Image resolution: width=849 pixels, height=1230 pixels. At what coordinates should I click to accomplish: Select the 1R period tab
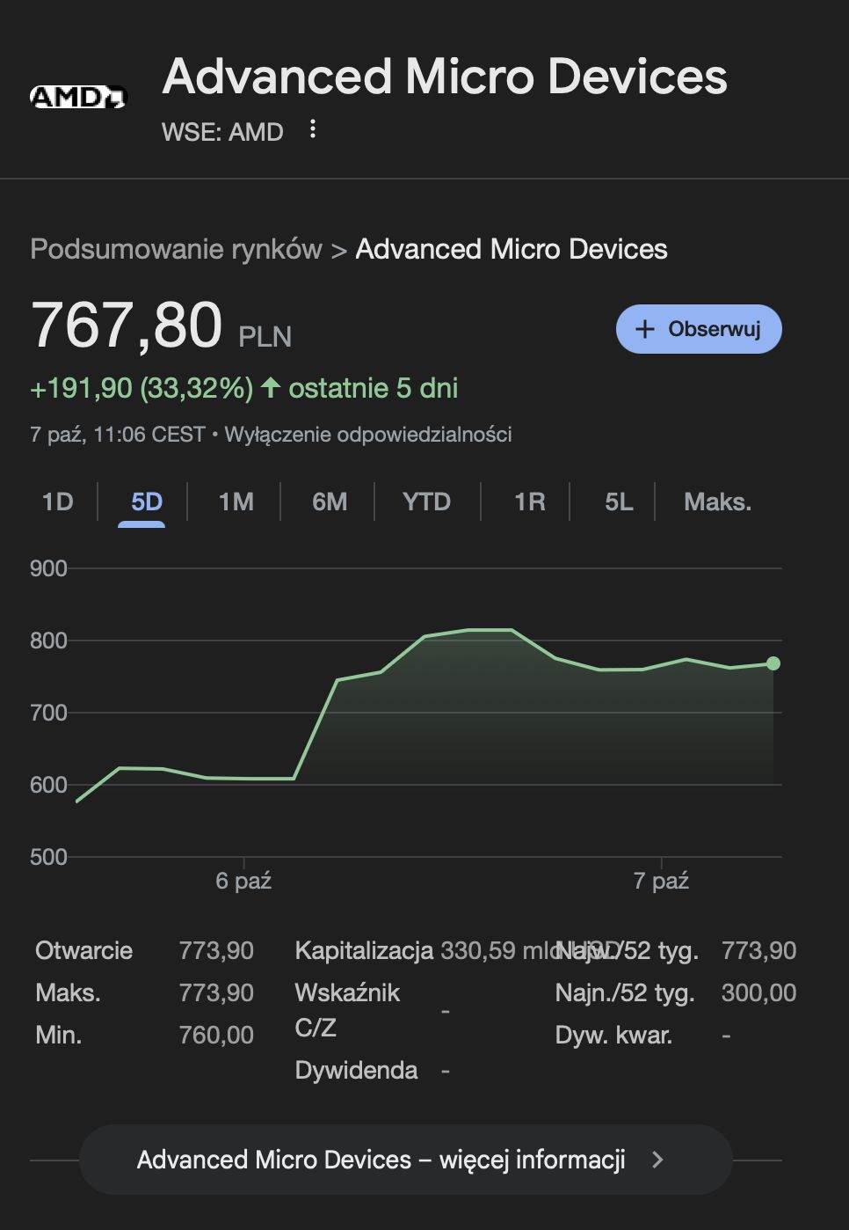(x=529, y=501)
